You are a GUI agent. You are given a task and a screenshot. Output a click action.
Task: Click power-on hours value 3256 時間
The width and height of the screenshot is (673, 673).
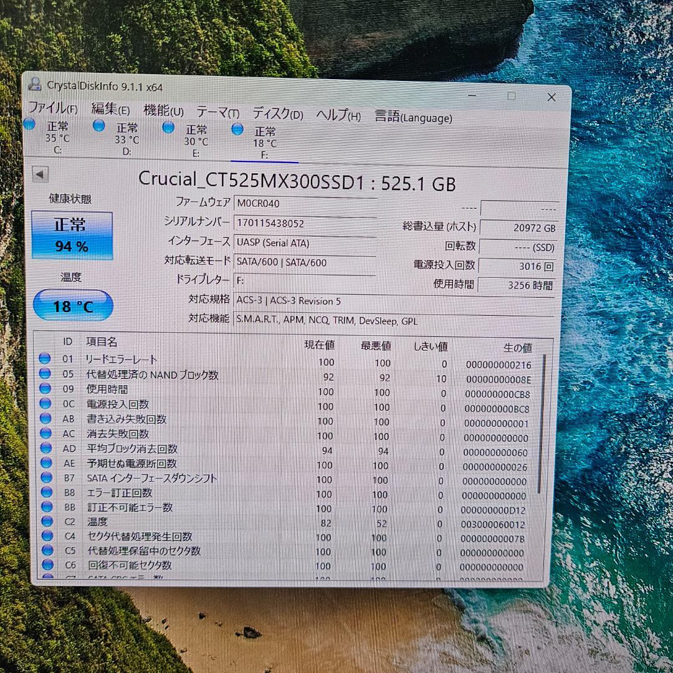coord(517,285)
